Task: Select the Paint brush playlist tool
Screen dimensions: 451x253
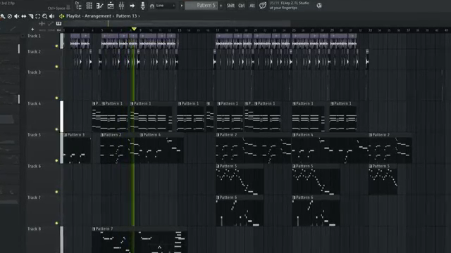Action: [x=3, y=16]
